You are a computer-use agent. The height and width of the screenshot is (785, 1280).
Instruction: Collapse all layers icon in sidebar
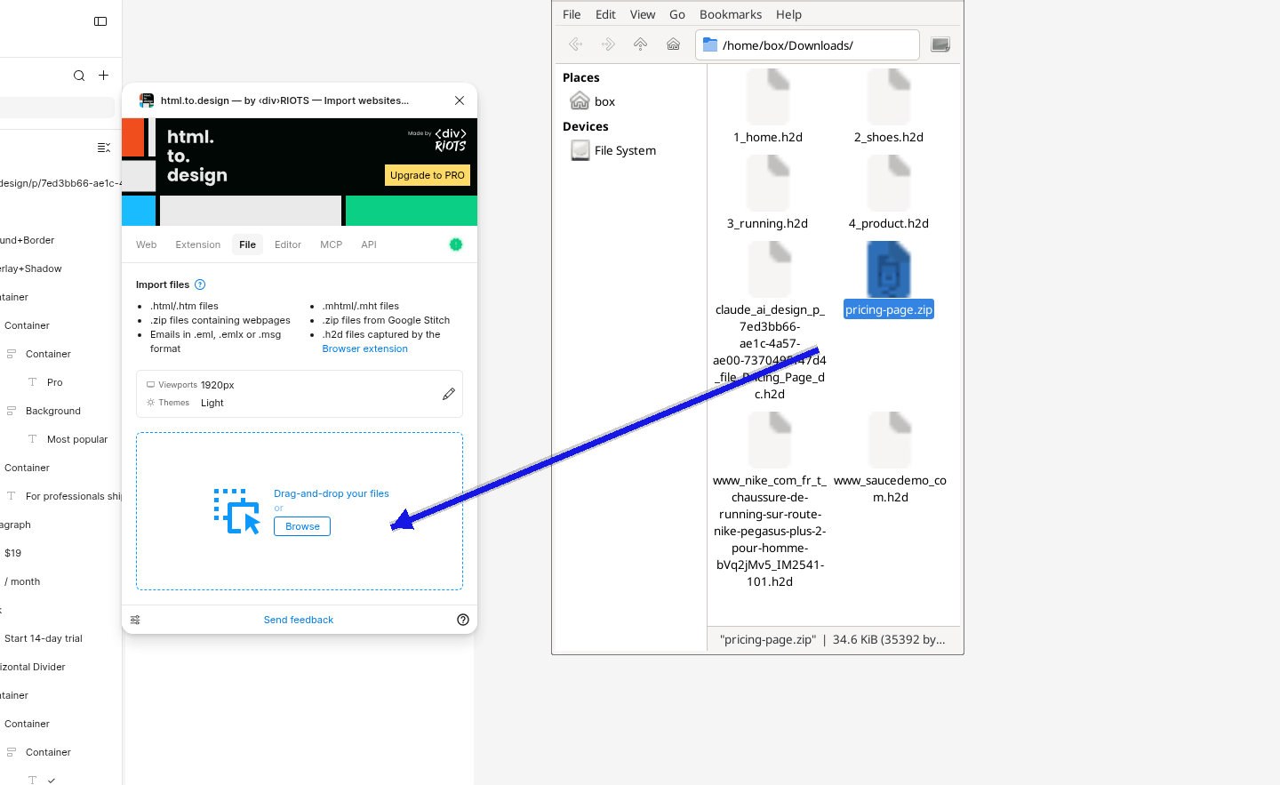point(103,148)
